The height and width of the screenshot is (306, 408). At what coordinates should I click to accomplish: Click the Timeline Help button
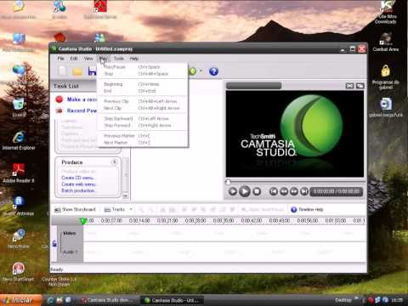(307, 209)
